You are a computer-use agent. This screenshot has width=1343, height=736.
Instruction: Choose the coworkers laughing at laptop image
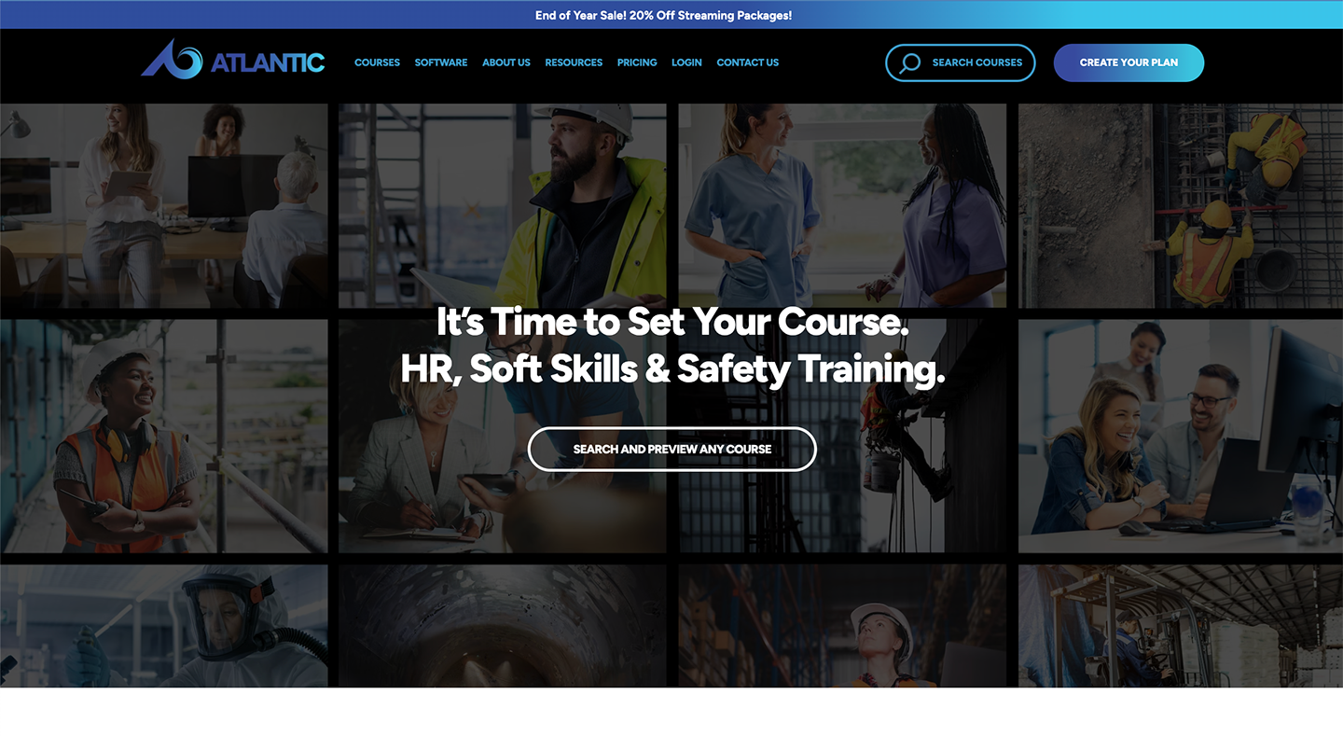point(1180,436)
